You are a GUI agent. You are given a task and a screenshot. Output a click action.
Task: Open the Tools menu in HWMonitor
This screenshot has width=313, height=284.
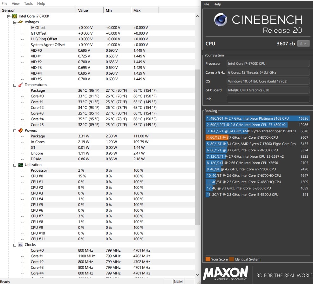coord(28,3)
